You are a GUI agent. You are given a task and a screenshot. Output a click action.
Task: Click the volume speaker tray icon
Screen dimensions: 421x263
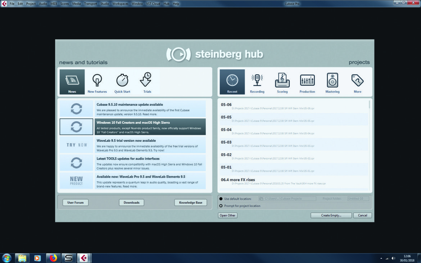pos(393,258)
